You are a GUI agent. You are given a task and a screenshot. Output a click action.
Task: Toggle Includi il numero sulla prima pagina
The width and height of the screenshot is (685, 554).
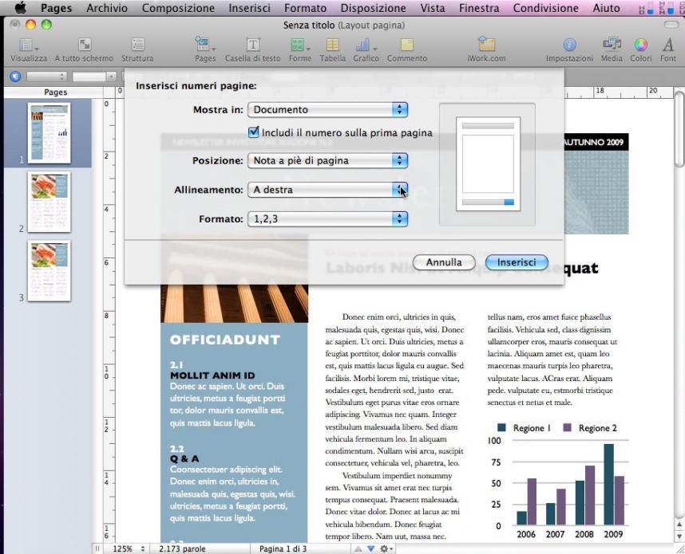click(253, 132)
